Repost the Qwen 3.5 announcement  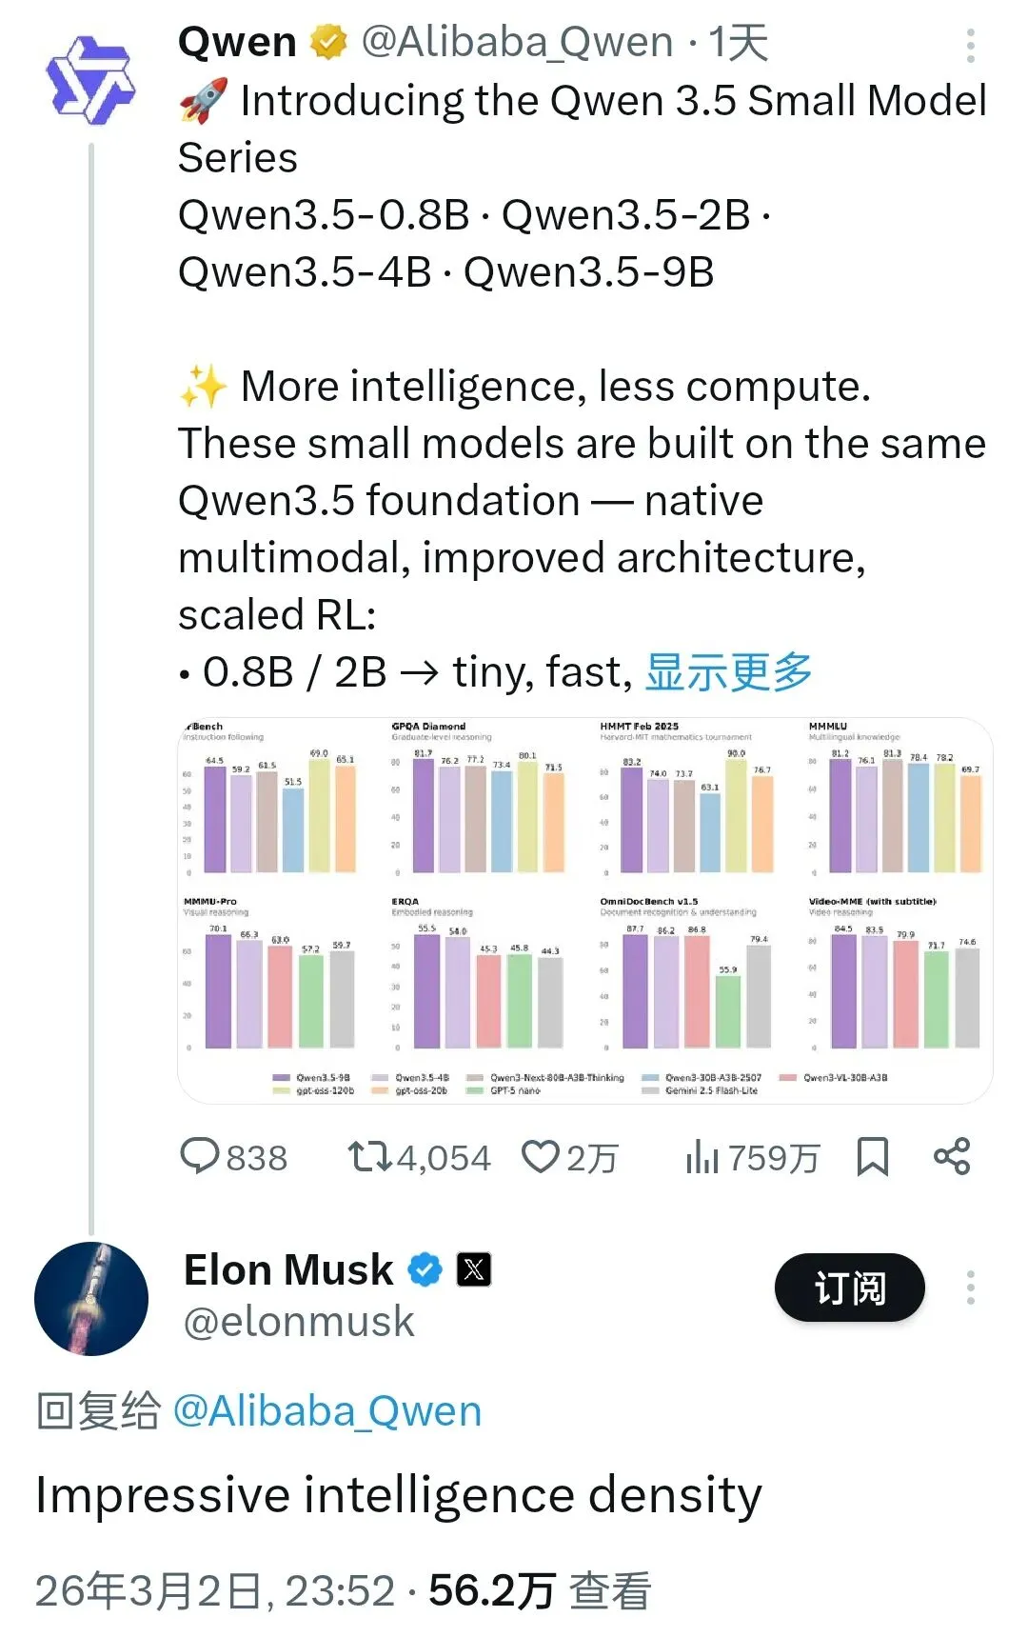369,1157
